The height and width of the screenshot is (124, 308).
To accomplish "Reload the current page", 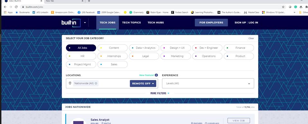I will click(16, 7).
